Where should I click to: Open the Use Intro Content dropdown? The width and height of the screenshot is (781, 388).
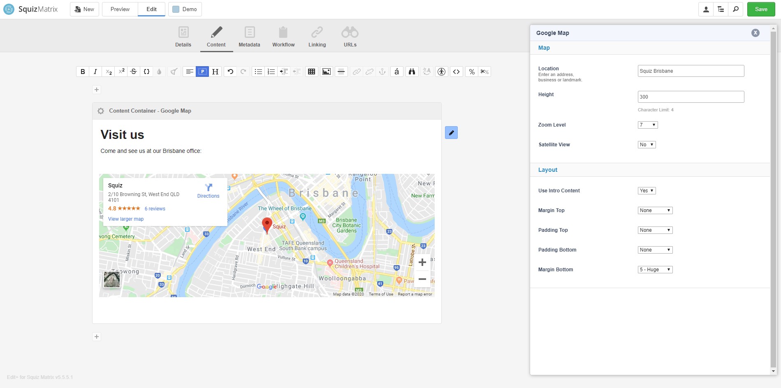(x=647, y=191)
